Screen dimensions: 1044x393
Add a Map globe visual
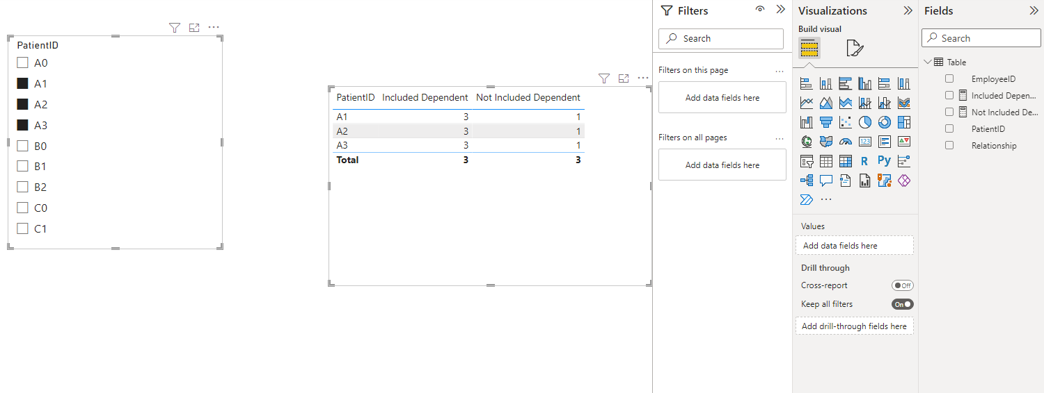coord(807,142)
